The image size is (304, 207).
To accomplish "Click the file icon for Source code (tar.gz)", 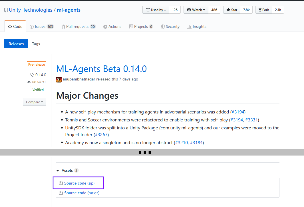I will 61,192.
